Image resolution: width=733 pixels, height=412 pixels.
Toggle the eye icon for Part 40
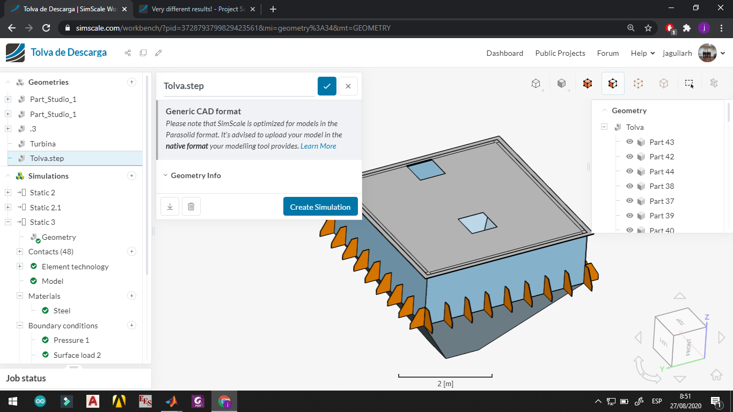tap(629, 230)
